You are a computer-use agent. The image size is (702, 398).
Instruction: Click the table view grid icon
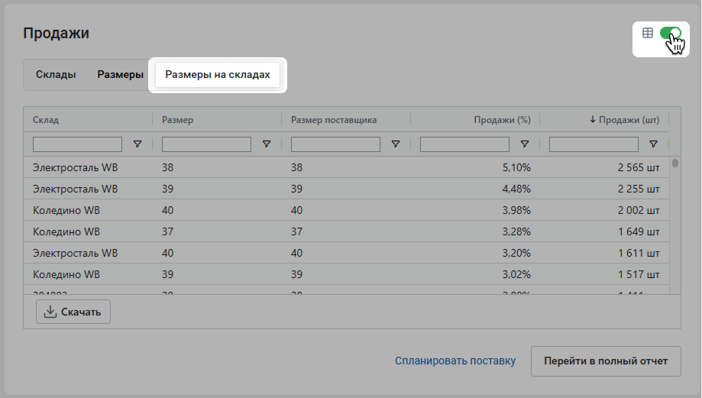click(647, 33)
